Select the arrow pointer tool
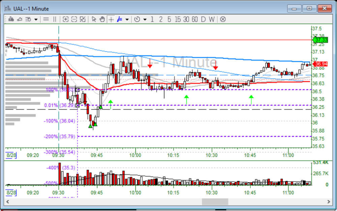Viewport: 337px width, 211px height. click(94, 19)
